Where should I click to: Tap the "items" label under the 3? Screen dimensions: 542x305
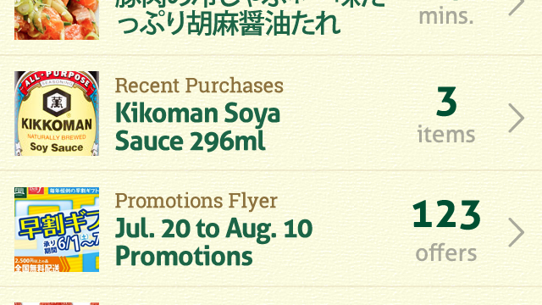point(446,134)
